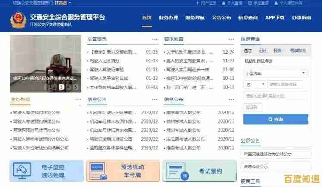Viewport: 322px width, 187px height.
Task: Open the 小型汽车 vehicle type dropdown
Action: click(x=275, y=73)
